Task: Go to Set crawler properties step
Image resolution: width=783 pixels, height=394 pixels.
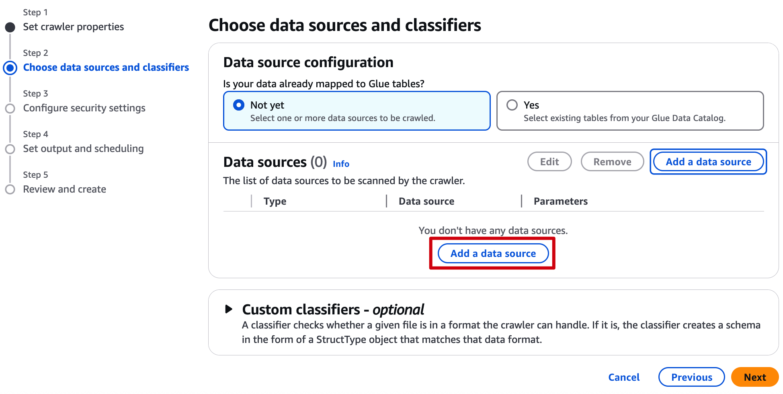Action: click(x=74, y=27)
